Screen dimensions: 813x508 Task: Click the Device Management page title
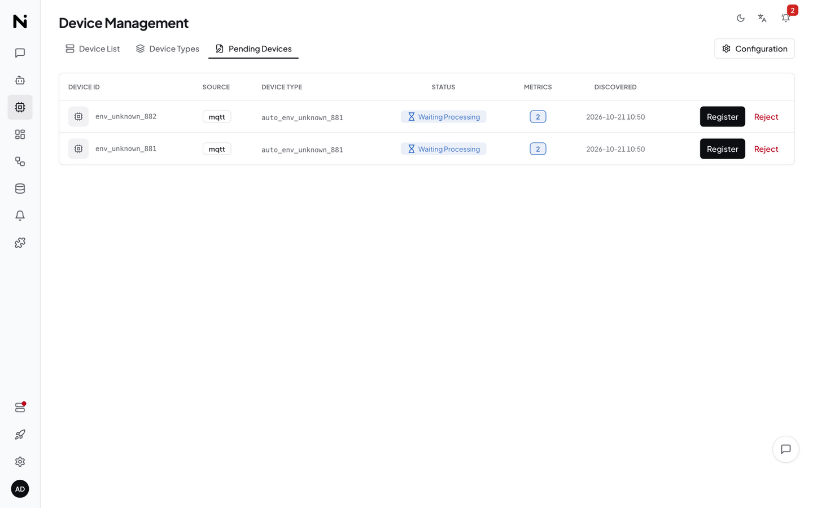coord(124,23)
